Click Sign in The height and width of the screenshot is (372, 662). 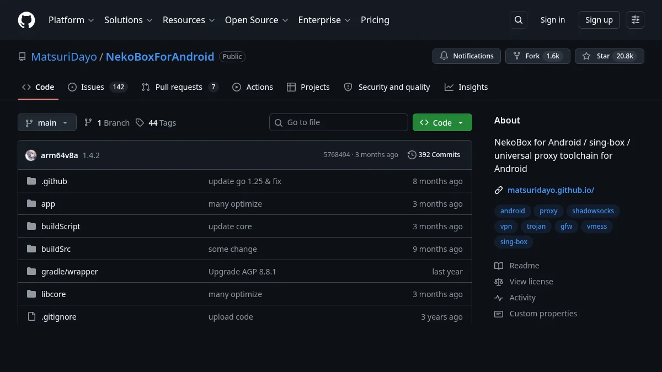[x=553, y=20]
